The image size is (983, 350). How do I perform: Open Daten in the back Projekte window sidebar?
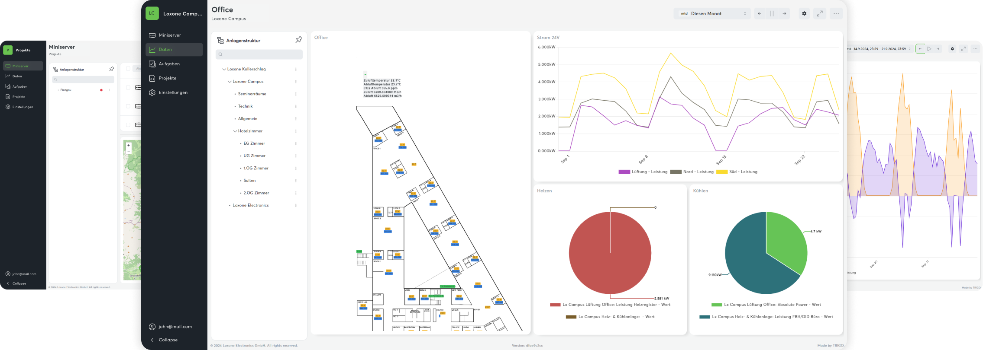point(23,76)
